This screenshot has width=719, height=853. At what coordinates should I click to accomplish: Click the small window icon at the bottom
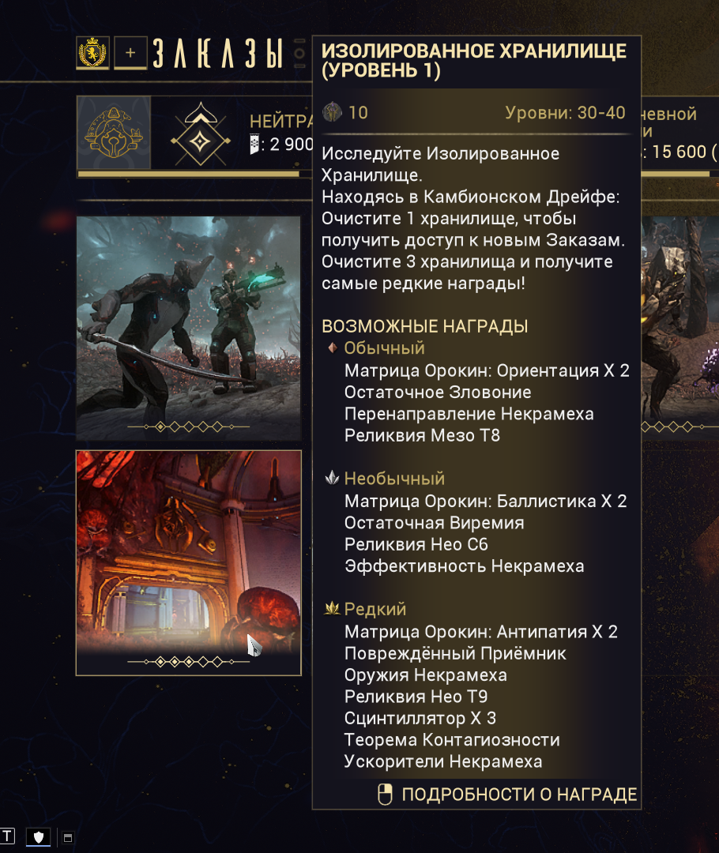pyautogui.click(x=67, y=838)
